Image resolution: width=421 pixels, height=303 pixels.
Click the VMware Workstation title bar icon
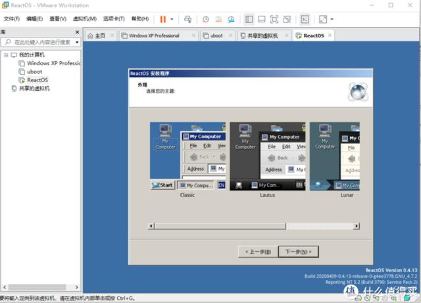pos(5,5)
